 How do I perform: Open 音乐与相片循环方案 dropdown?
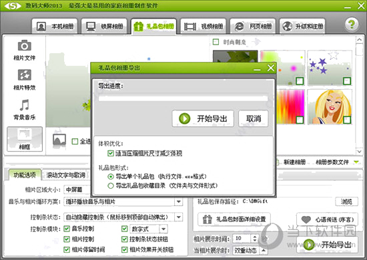123,201
